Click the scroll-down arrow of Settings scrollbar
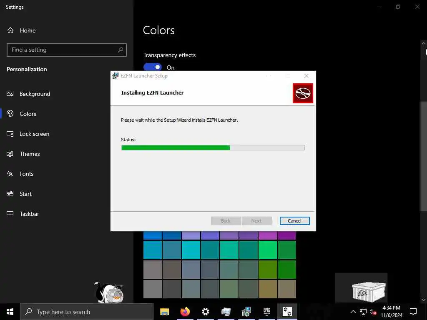Viewport: 427px width, 320px height. click(424, 300)
